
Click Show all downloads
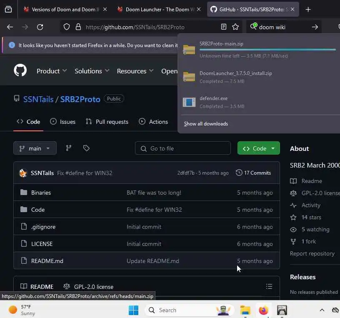[206, 124]
